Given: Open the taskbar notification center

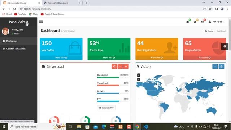Looking at the screenshot, I should 226,127.
